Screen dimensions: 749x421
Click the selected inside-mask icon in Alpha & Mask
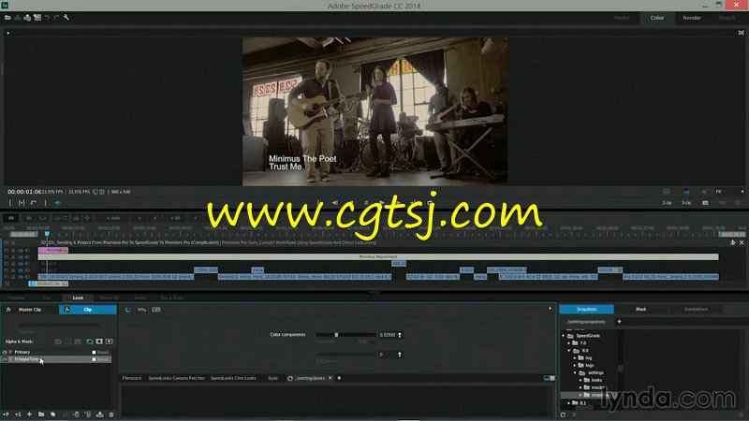(x=90, y=341)
